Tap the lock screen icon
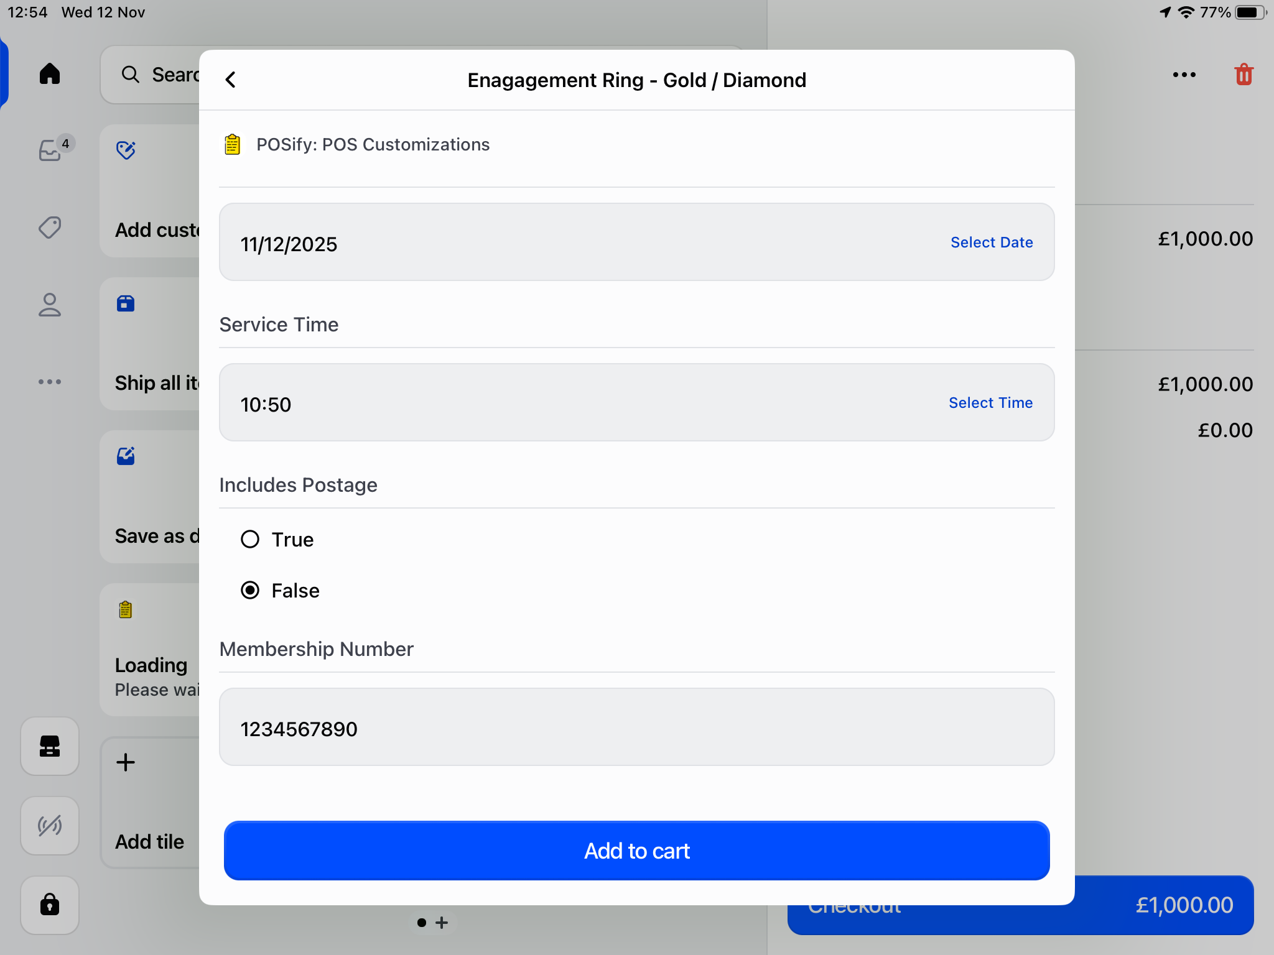 click(50, 904)
